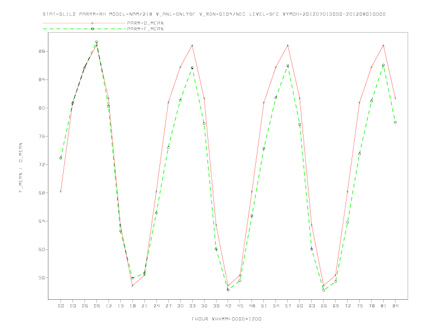Click x-axis tick label 12
The image size is (431, 333).
click(x=109, y=306)
